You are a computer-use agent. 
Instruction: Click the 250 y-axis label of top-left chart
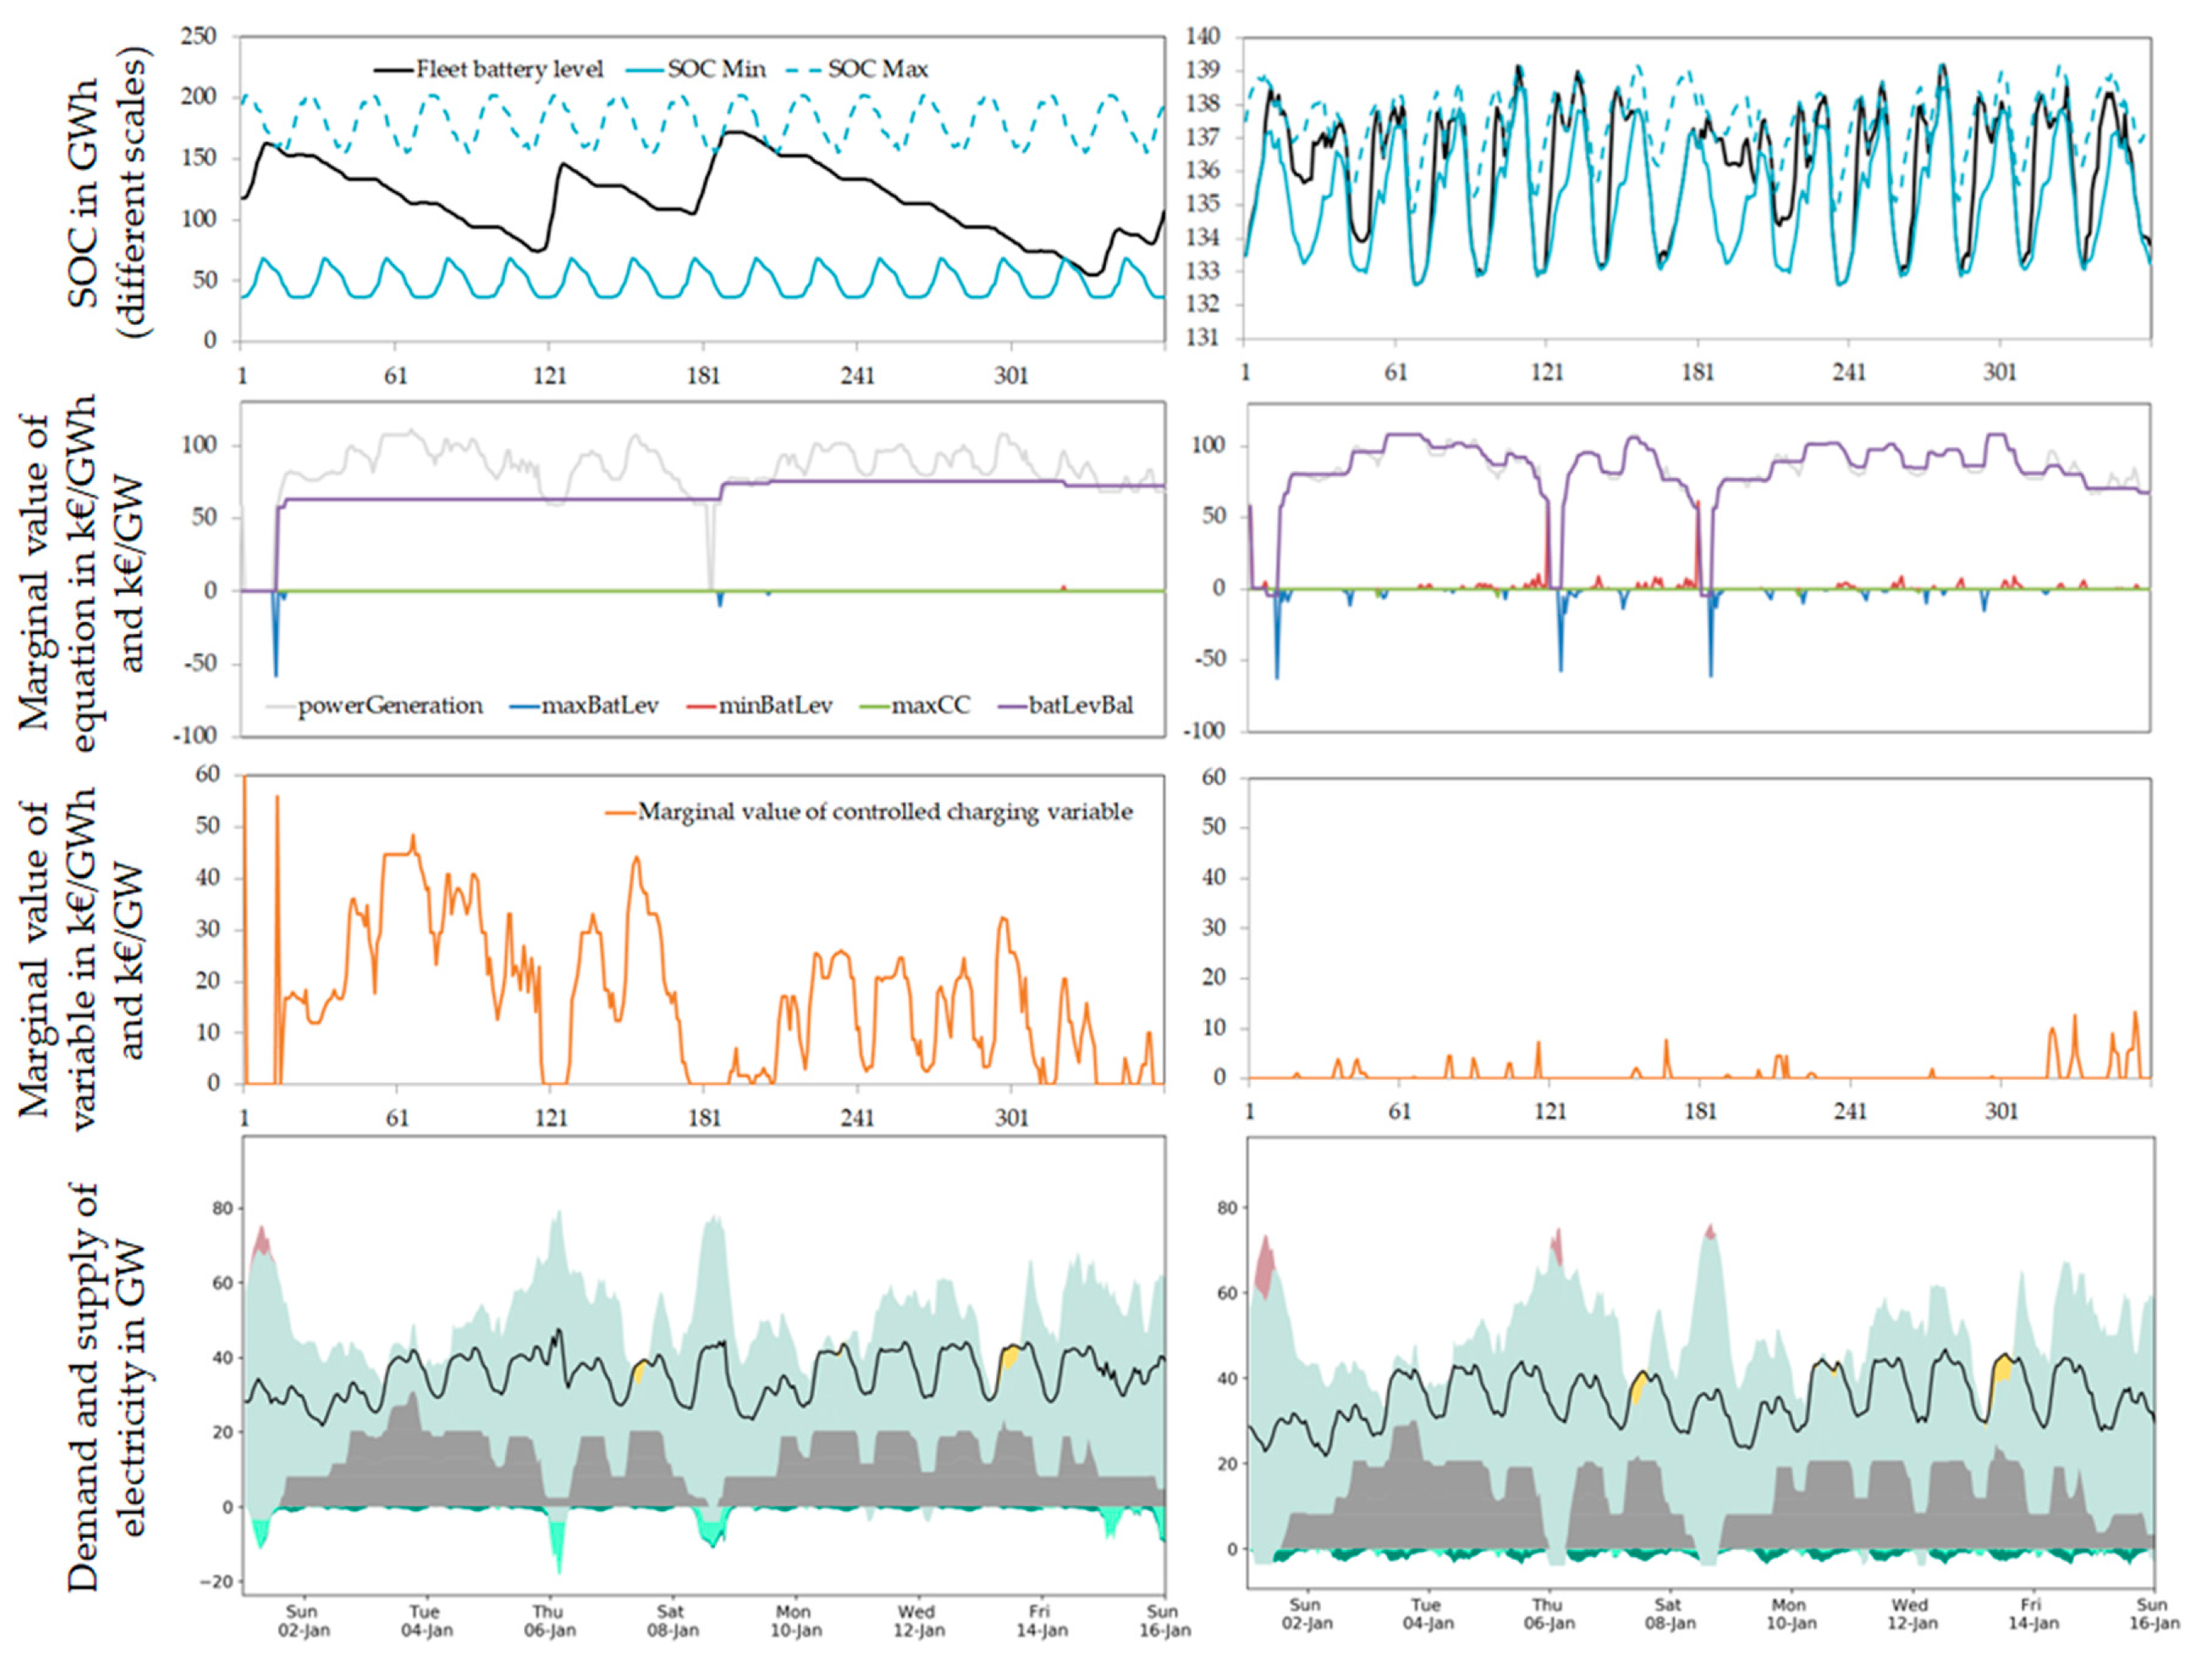coord(198,37)
